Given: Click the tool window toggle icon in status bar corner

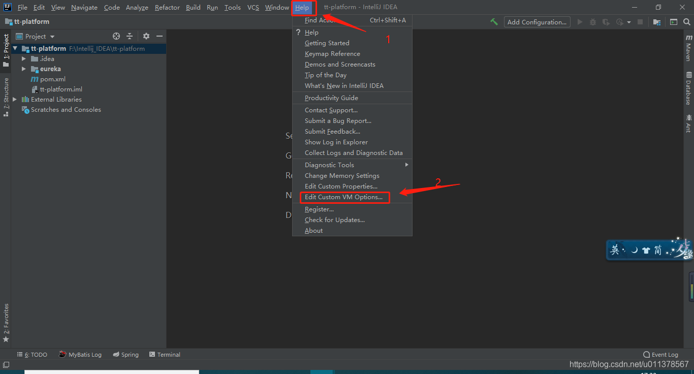Looking at the screenshot, I should tap(6, 365).
